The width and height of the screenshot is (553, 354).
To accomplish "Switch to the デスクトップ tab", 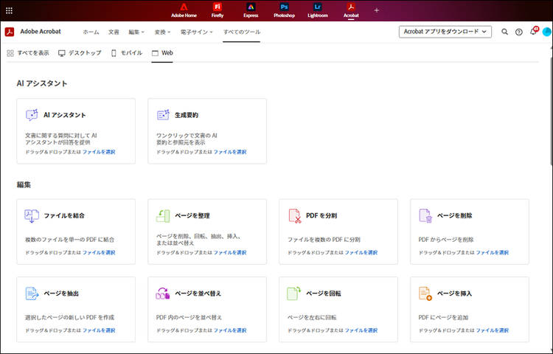I will click(x=80, y=53).
